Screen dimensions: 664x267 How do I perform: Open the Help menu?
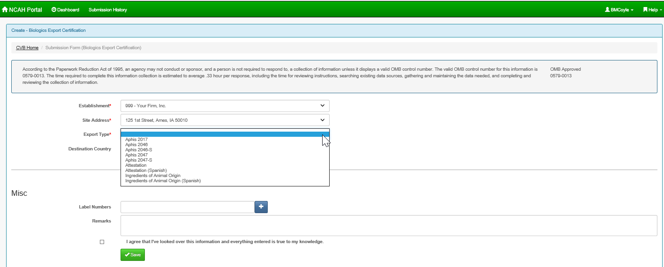point(652,10)
